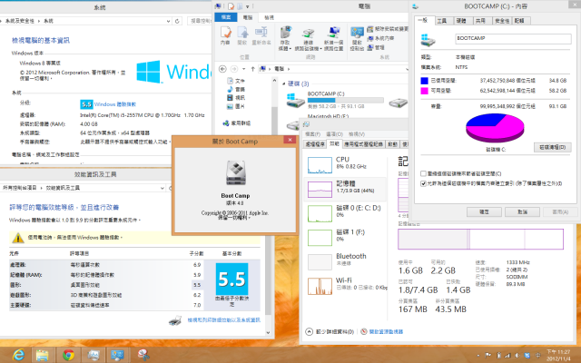
Task: Click volume icon in system tray
Action: click(x=517, y=355)
